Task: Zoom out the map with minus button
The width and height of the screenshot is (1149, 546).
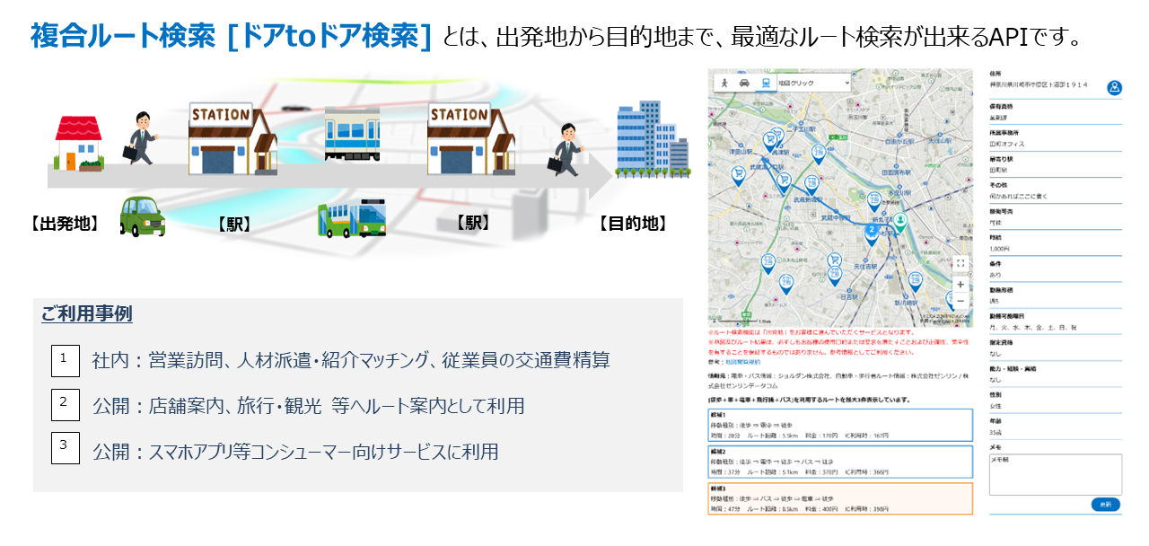Action: tap(960, 301)
